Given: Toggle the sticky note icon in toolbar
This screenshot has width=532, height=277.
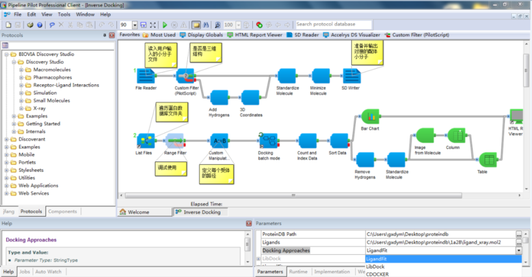Looking at the screenshot, I should [196, 25].
